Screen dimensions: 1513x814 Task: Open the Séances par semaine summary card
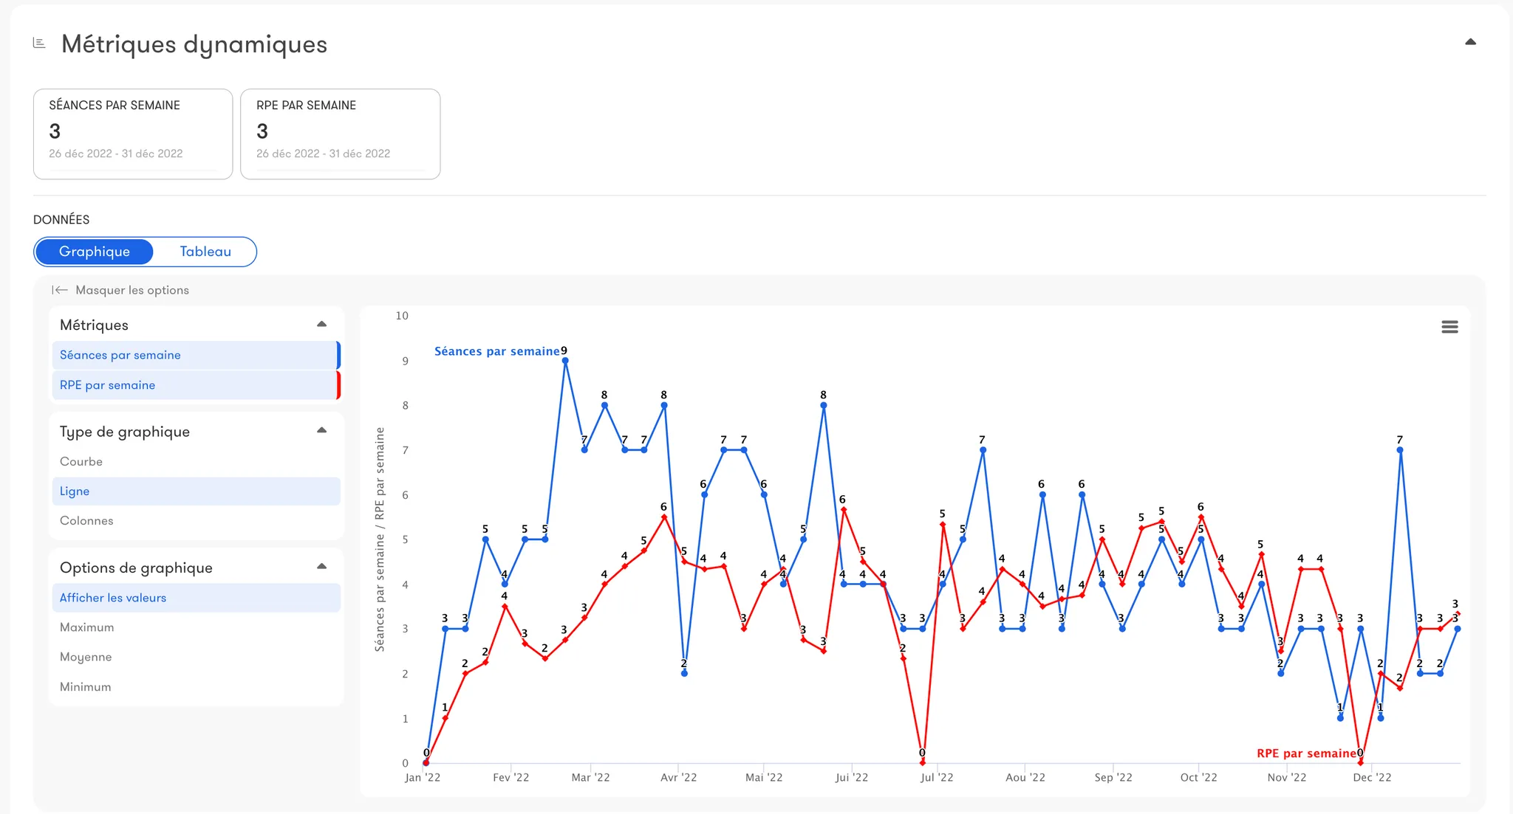pyautogui.click(x=133, y=134)
